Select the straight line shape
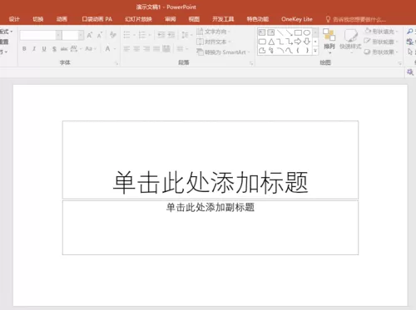 point(280,33)
